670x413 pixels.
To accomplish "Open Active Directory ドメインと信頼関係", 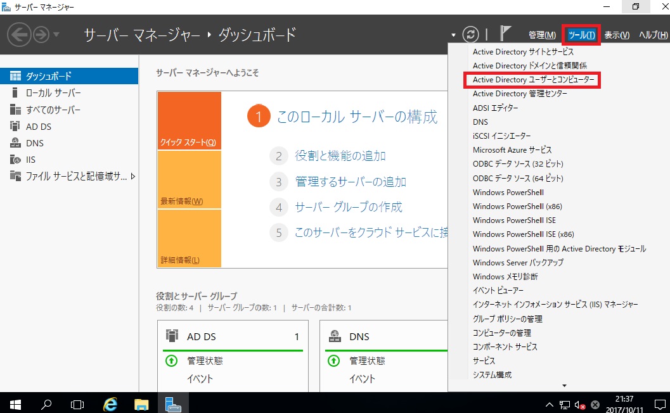I will 529,66.
